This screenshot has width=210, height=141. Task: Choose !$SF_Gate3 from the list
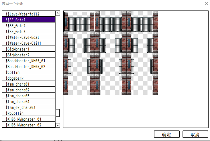(x=29, y=31)
